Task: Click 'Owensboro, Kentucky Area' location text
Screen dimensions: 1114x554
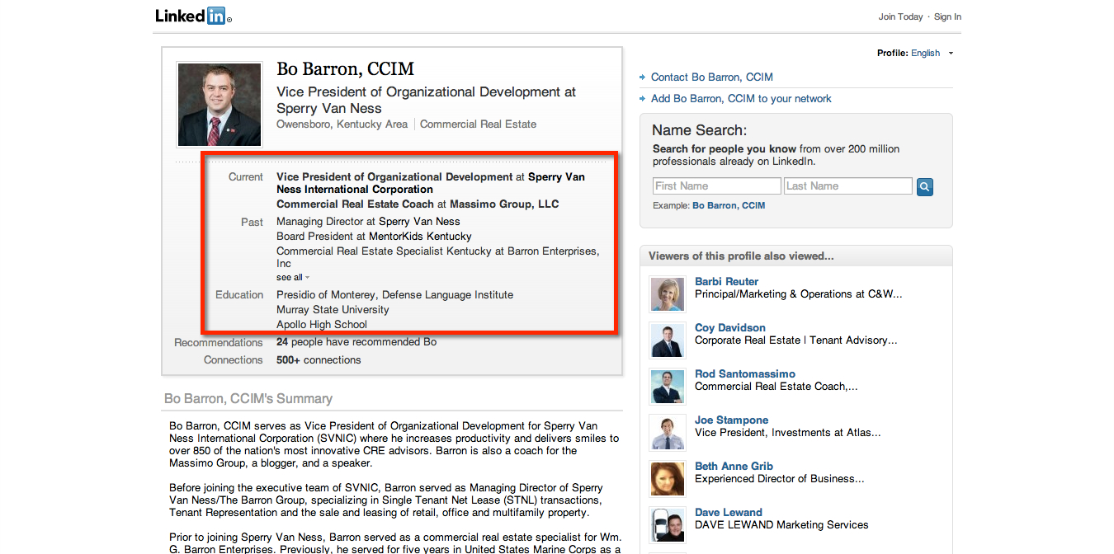Action: pyautogui.click(x=342, y=124)
